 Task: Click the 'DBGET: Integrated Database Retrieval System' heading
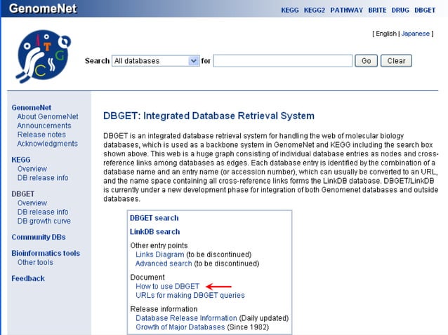pyautogui.click(x=209, y=116)
